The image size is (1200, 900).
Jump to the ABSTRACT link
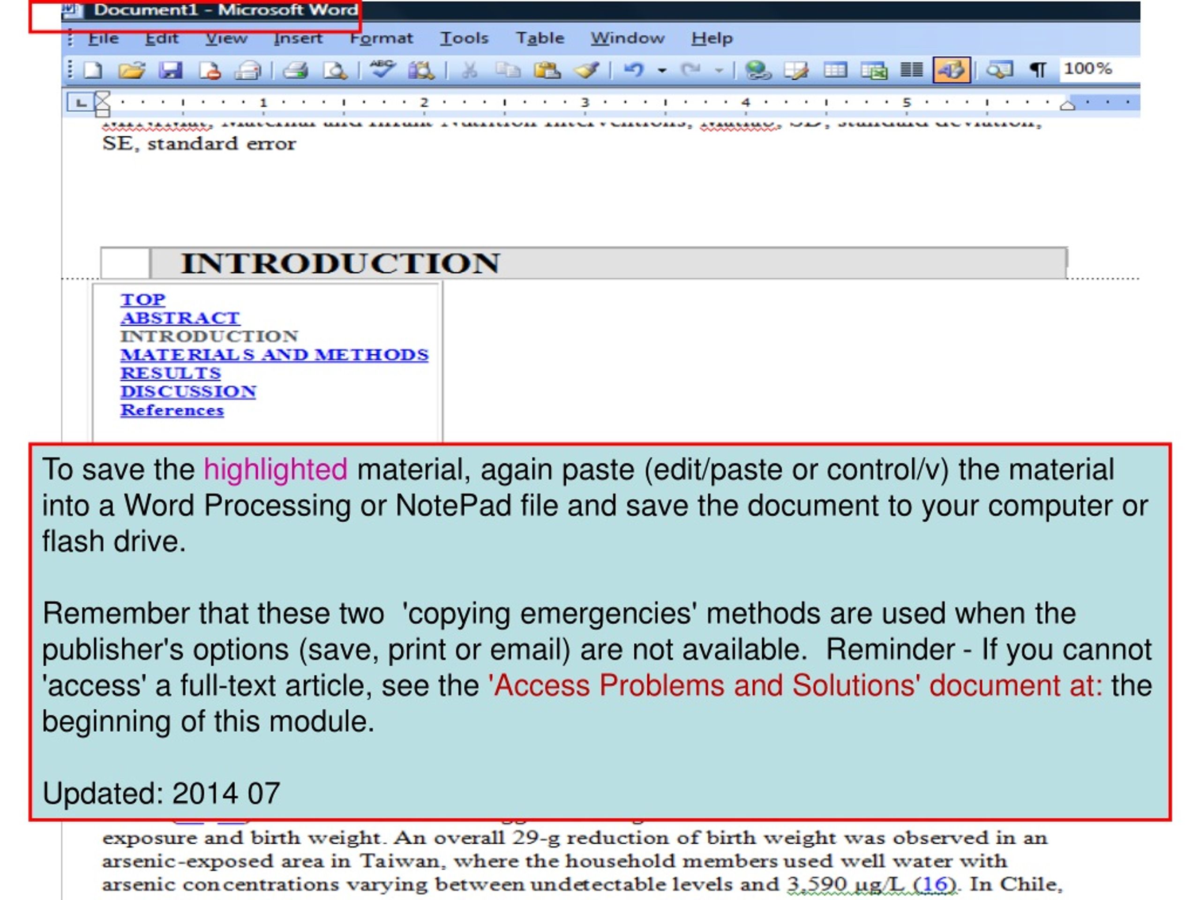pyautogui.click(x=180, y=318)
